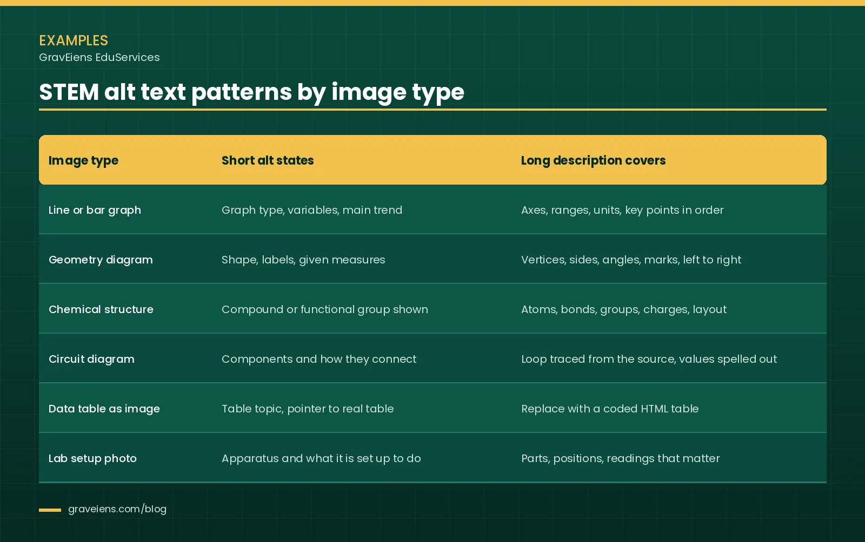Open the graveiens.com/blog footer link
Screen dimensions: 865x542
117,509
